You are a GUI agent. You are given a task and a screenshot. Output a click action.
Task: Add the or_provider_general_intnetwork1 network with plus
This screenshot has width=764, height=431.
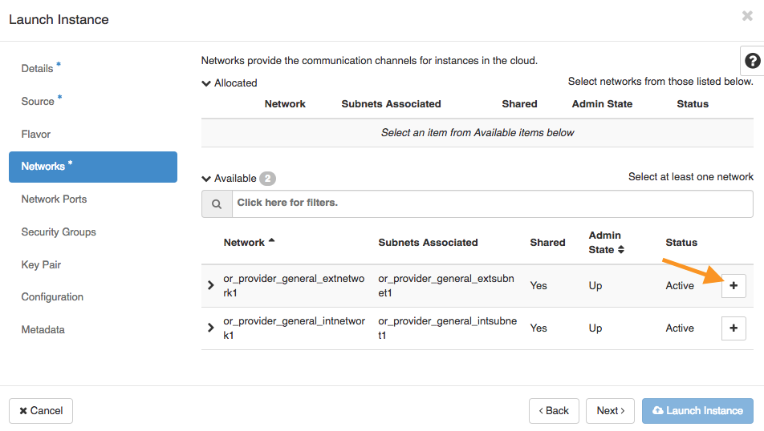pos(734,328)
